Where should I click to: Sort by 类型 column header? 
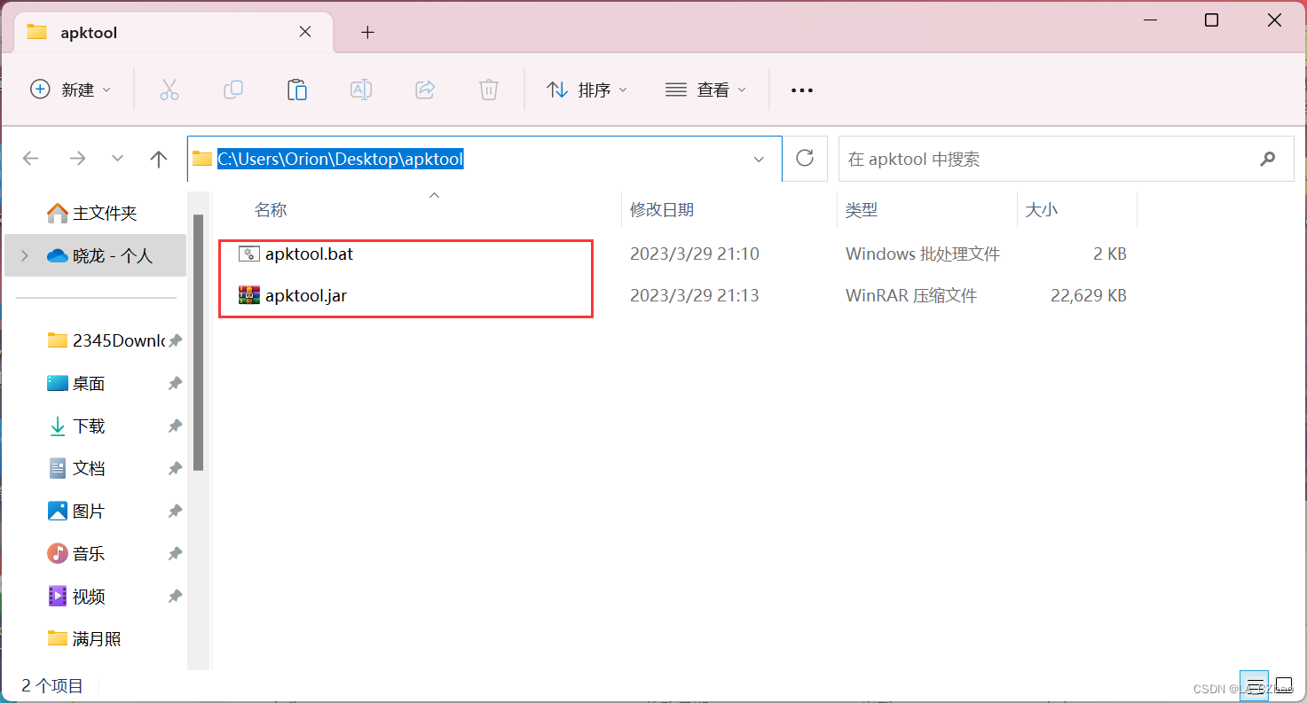coord(862,210)
